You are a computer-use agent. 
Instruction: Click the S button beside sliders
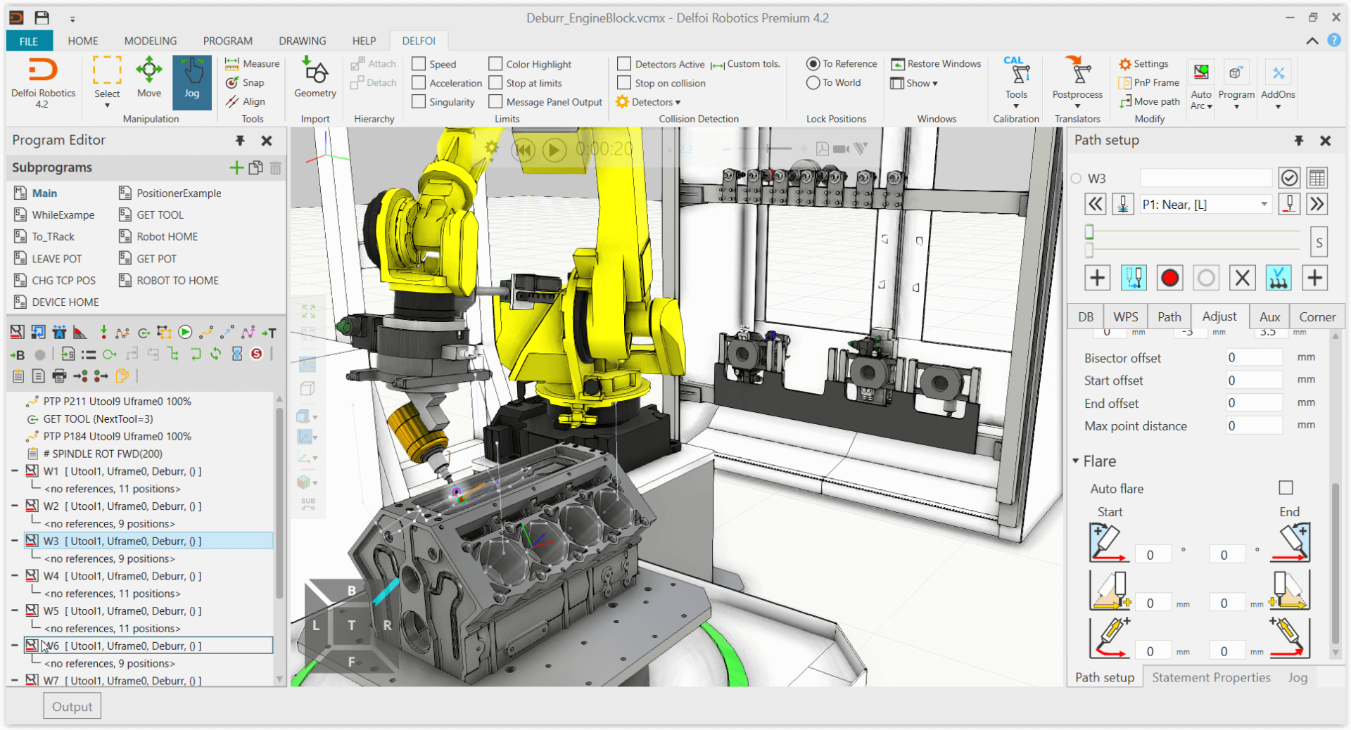[1319, 243]
